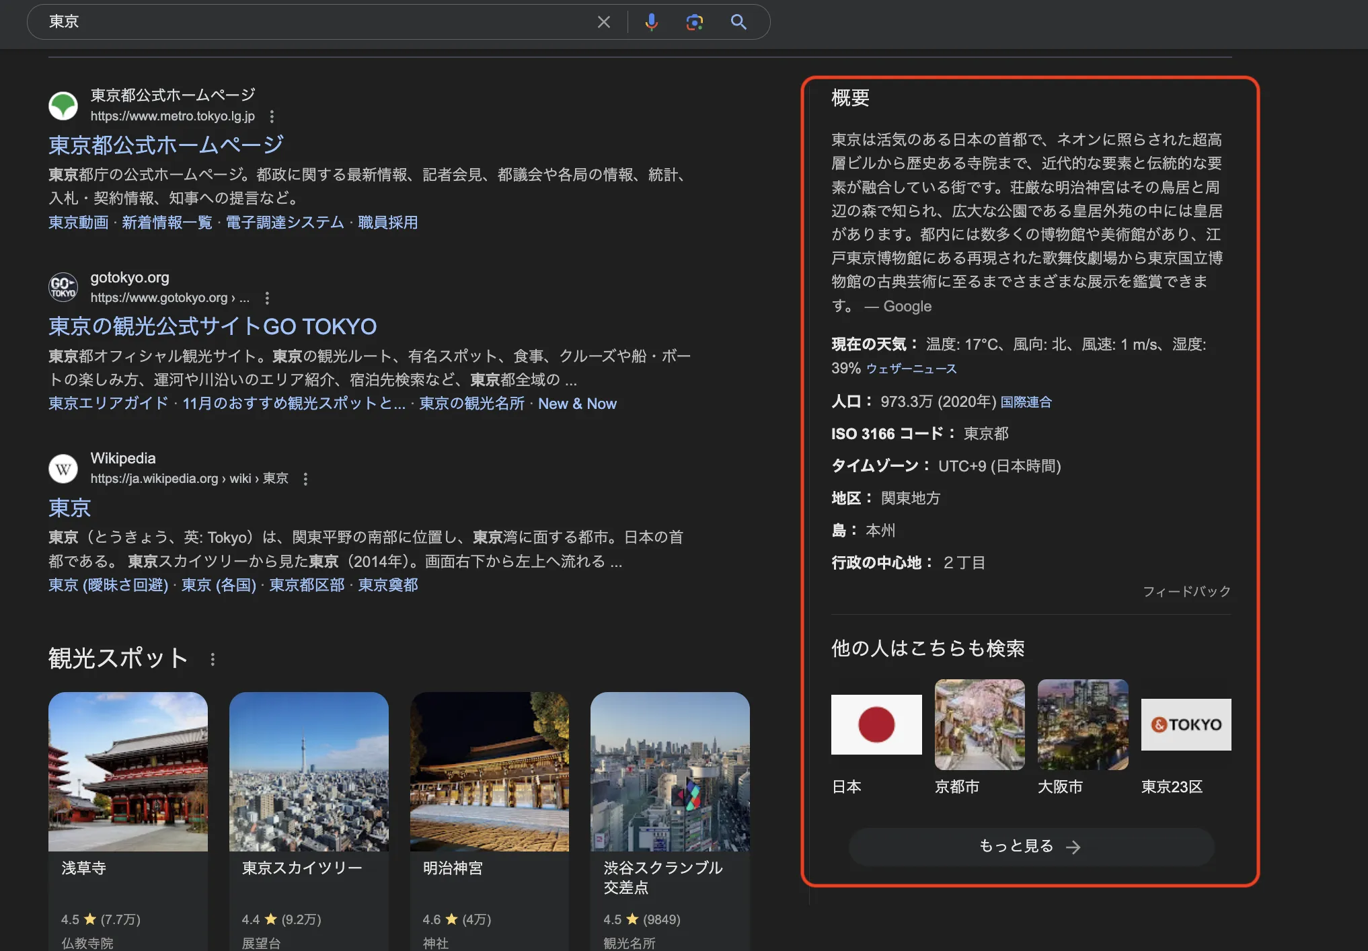Open 11月のおすすめ観光スポット sitelink
Image resolution: width=1368 pixels, height=951 pixels.
294,404
